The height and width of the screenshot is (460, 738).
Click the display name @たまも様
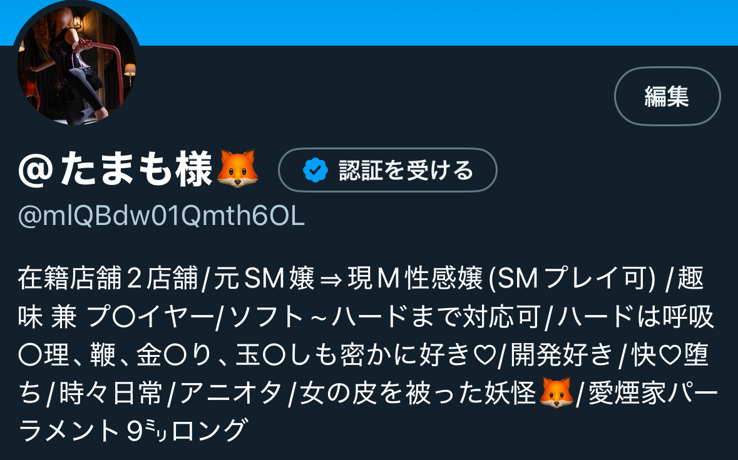(x=115, y=169)
